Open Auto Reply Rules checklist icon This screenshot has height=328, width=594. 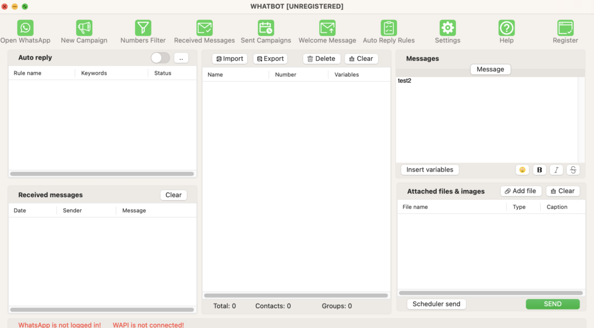(x=389, y=28)
